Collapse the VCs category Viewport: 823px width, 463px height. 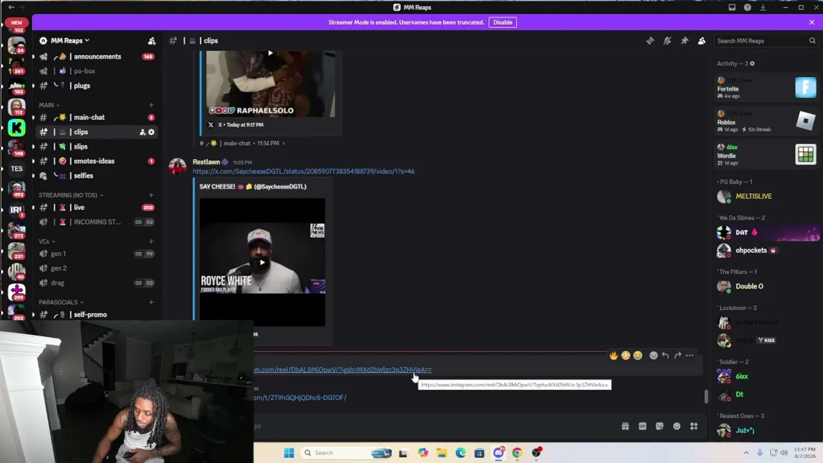(x=47, y=241)
